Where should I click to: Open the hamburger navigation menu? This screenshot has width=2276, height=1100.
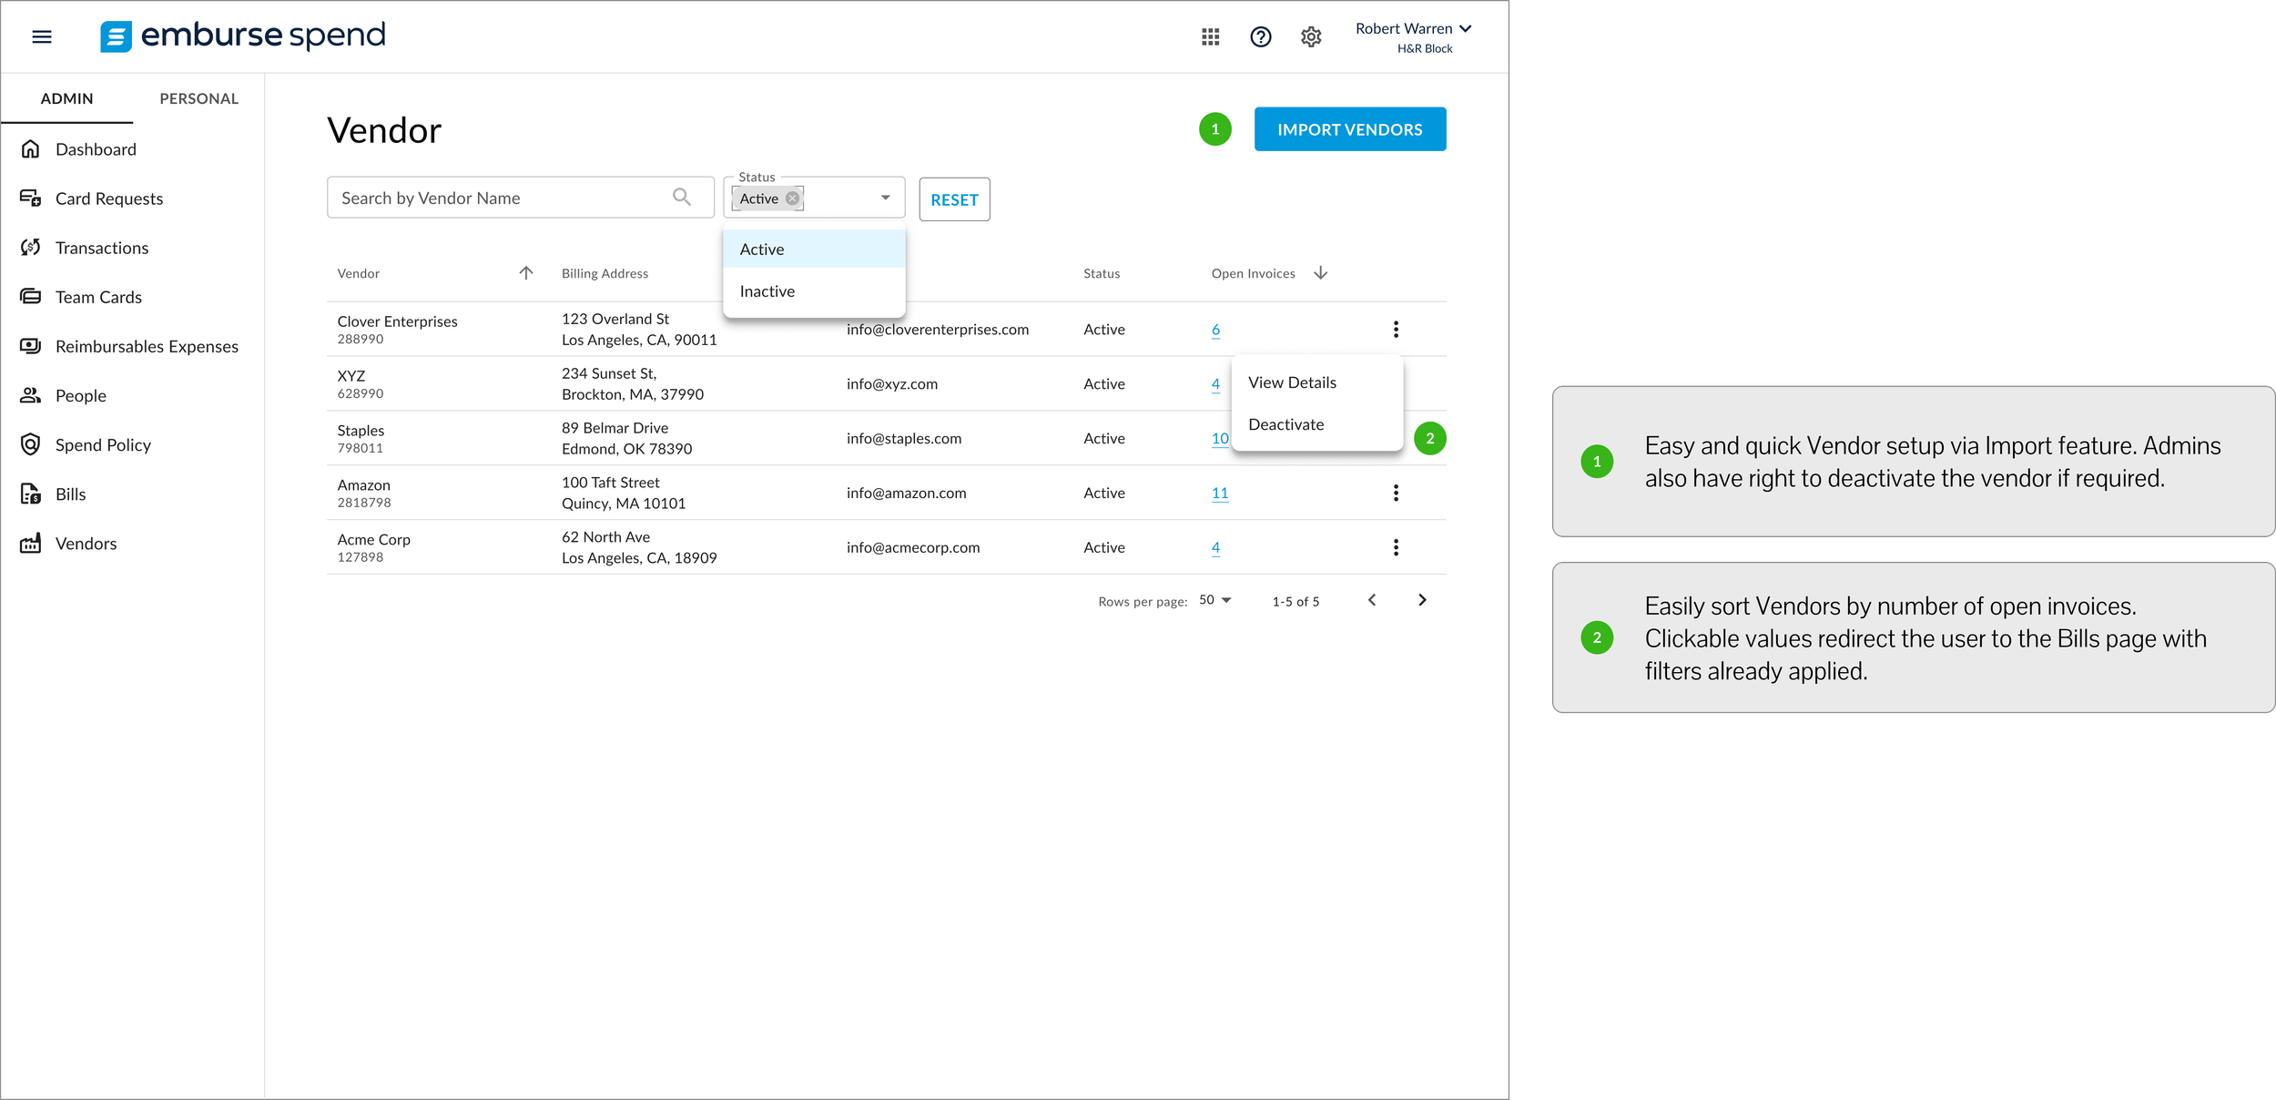tap(42, 36)
